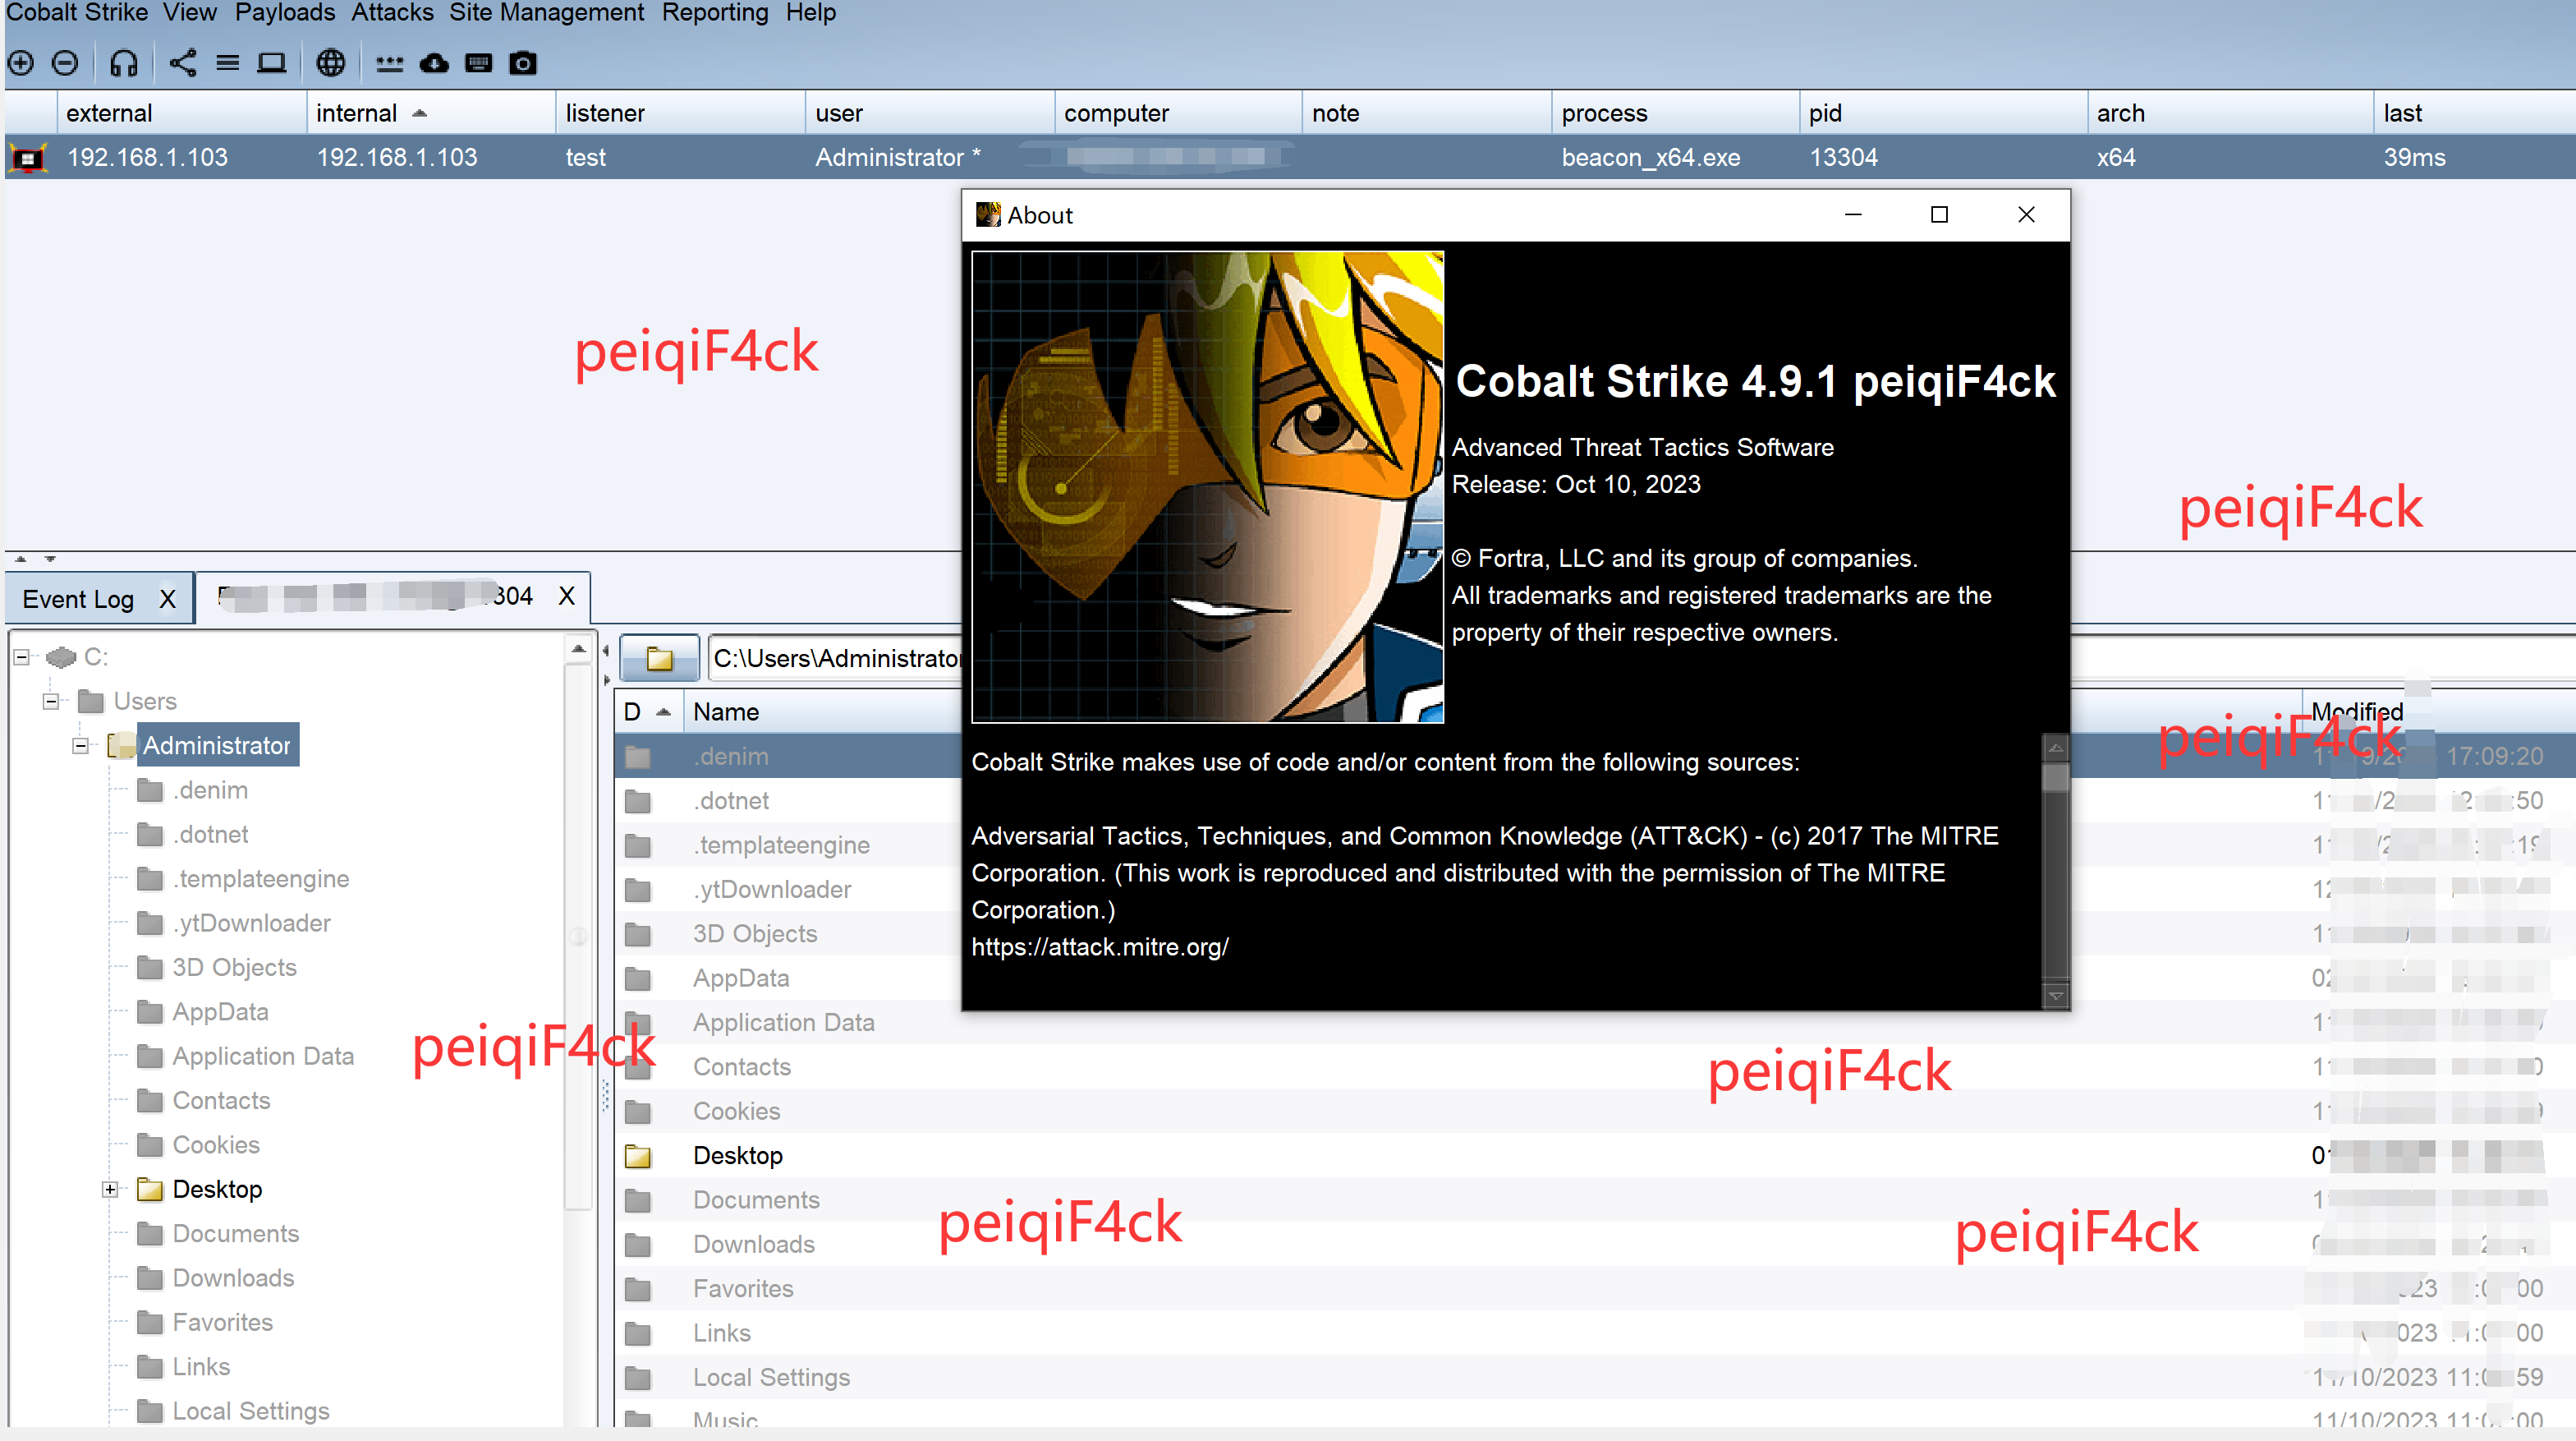Image resolution: width=2576 pixels, height=1441 pixels.
Task: Click the connect to team server plus icon
Action: coord(21,63)
